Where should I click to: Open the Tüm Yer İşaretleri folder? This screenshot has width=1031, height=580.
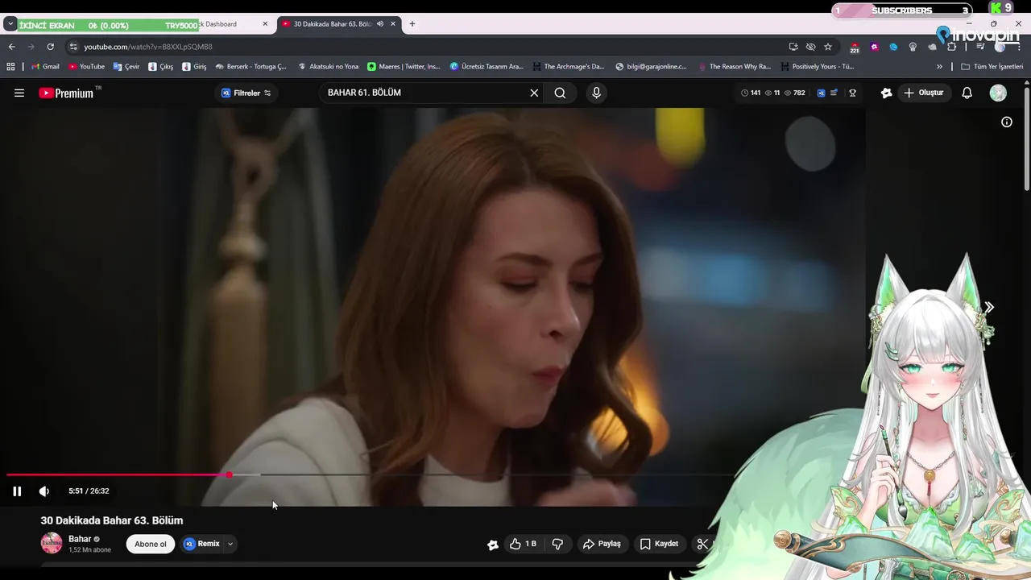tap(992, 67)
